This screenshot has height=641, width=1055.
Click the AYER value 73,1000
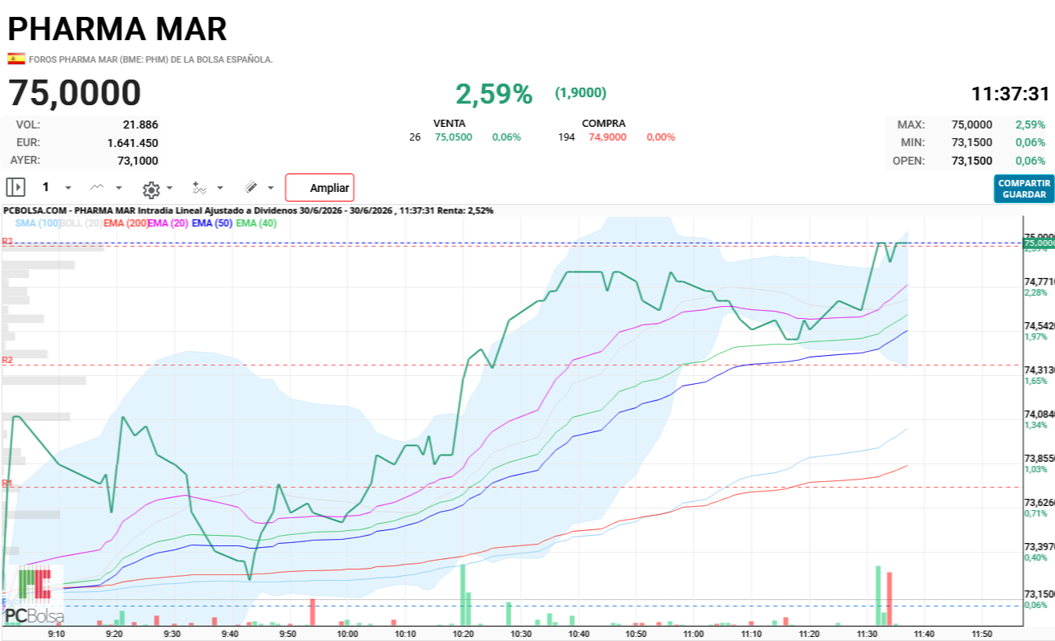click(x=137, y=160)
